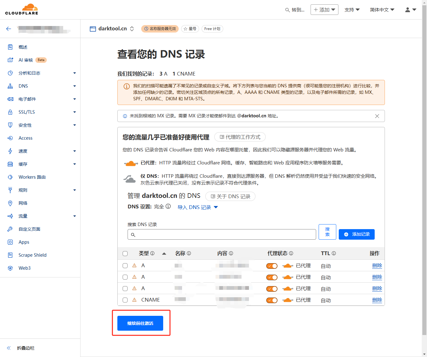Delete the CNAME record

377,300
